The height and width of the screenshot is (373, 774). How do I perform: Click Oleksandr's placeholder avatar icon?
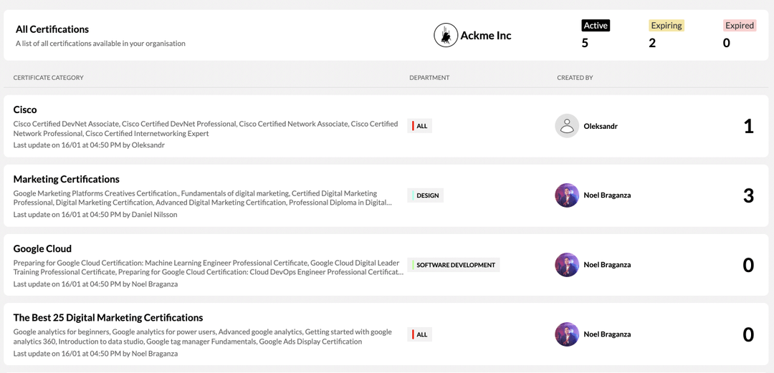coord(567,126)
